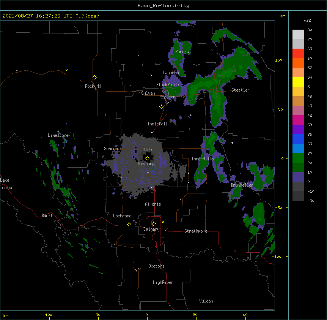The height and width of the screenshot is (320, 327).
Task: Click the Stettler city label
Action: pyautogui.click(x=241, y=90)
